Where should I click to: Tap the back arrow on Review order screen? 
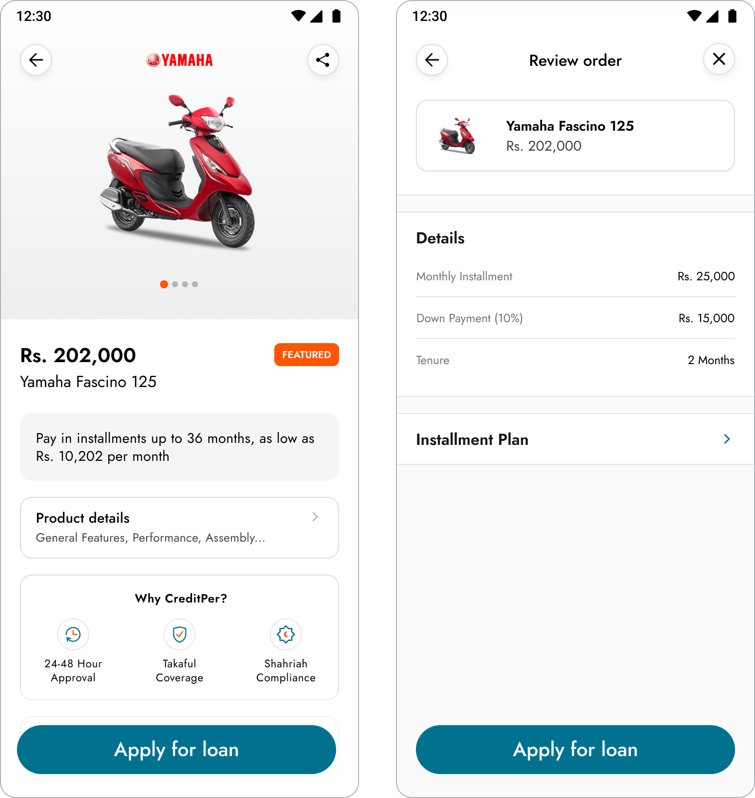click(x=432, y=59)
